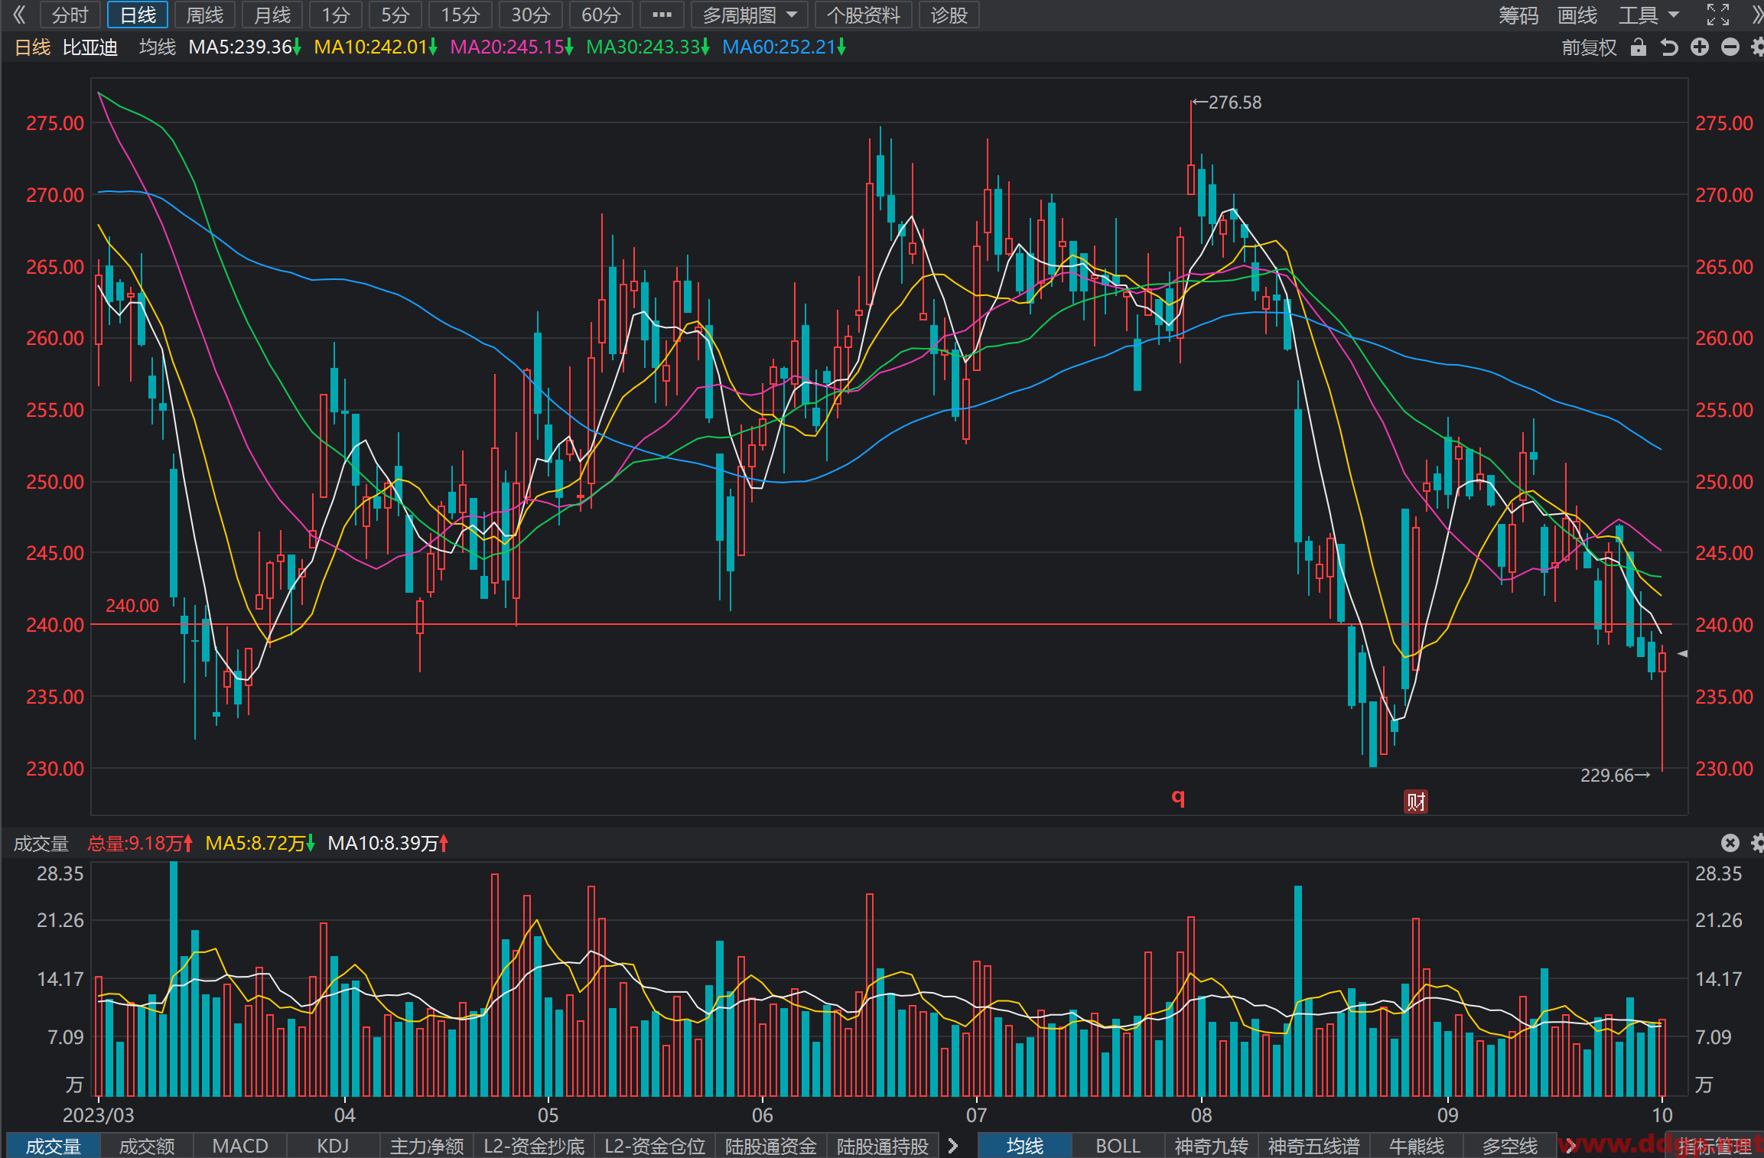Viewport: 1764px width, 1158px height.
Task: Select the 分时 intraday view
Action: click(70, 15)
